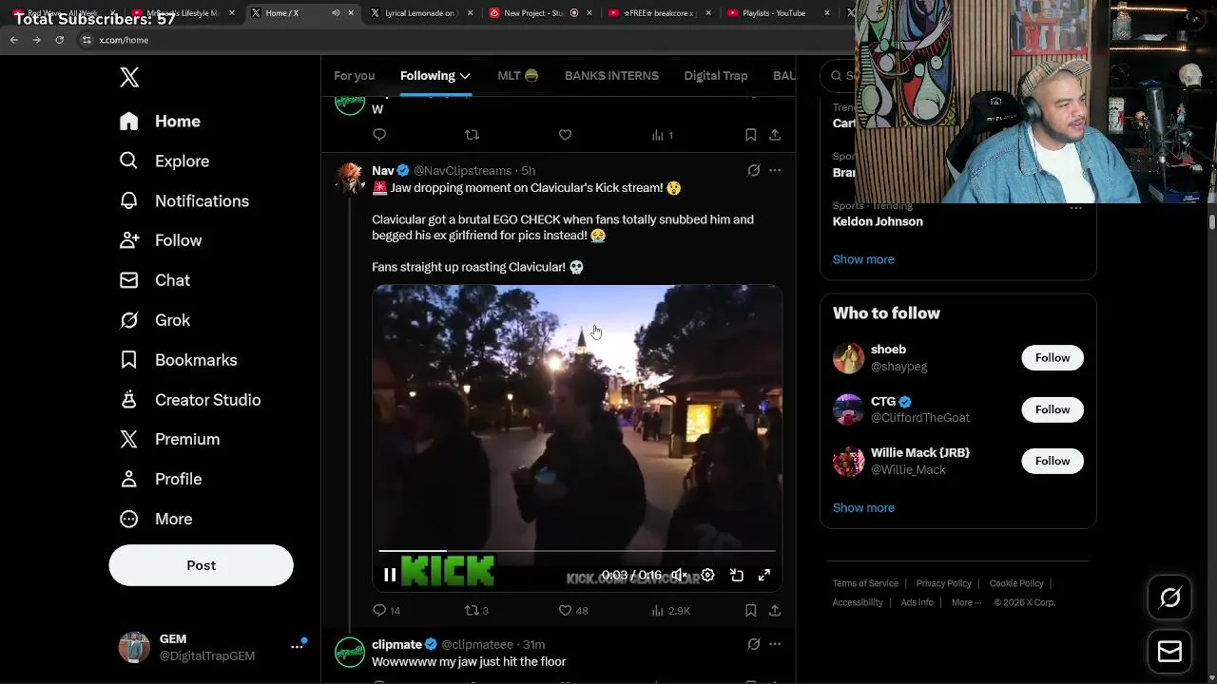
Task: Open Nav's profile name link
Action: [383, 171]
